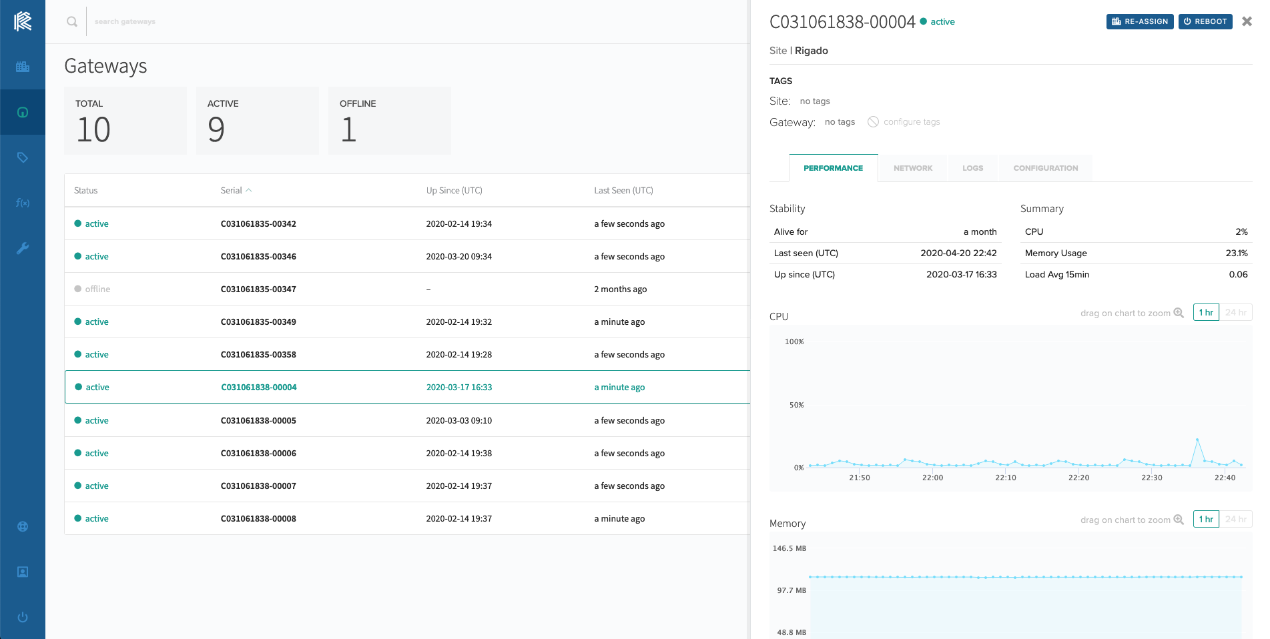
Task: Open the help lifebuoy sidebar icon
Action: click(23, 526)
